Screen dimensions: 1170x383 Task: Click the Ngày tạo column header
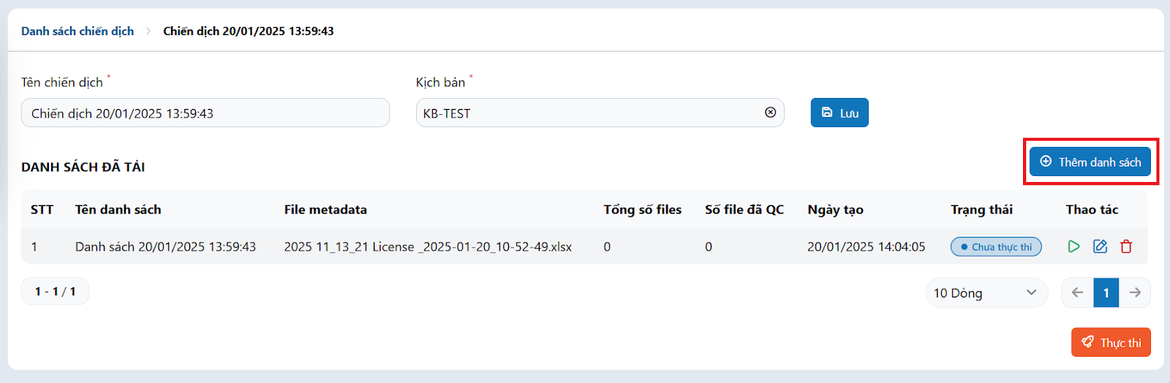point(835,210)
